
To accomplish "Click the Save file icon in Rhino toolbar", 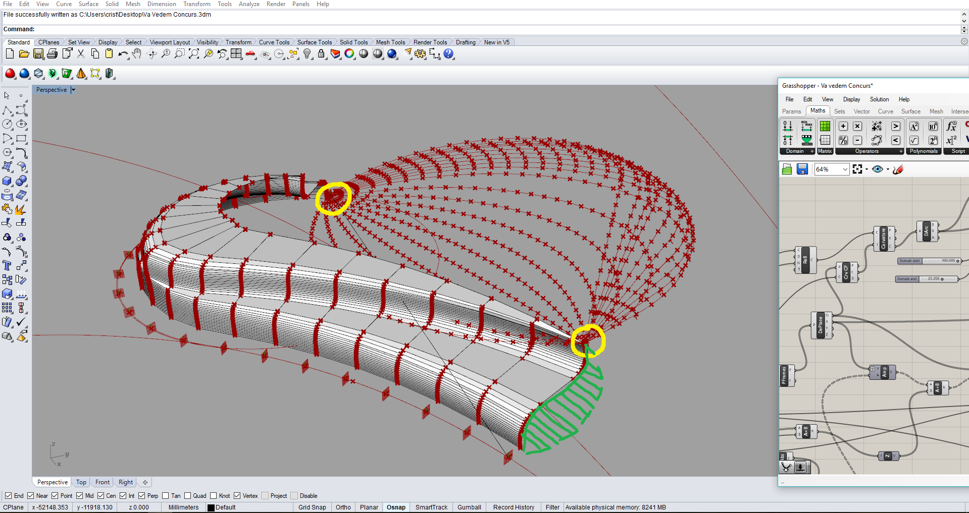I will pyautogui.click(x=38, y=54).
